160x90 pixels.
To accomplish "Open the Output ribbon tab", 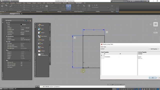I will click(x=34, y=3).
